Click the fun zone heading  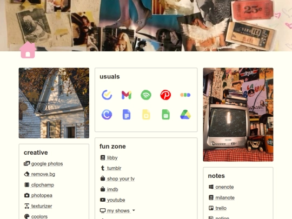112,147
